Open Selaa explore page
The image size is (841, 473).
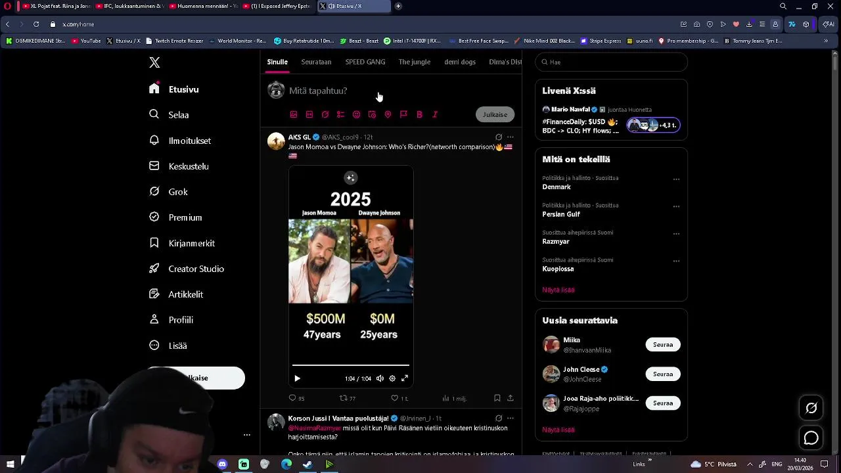170,115
